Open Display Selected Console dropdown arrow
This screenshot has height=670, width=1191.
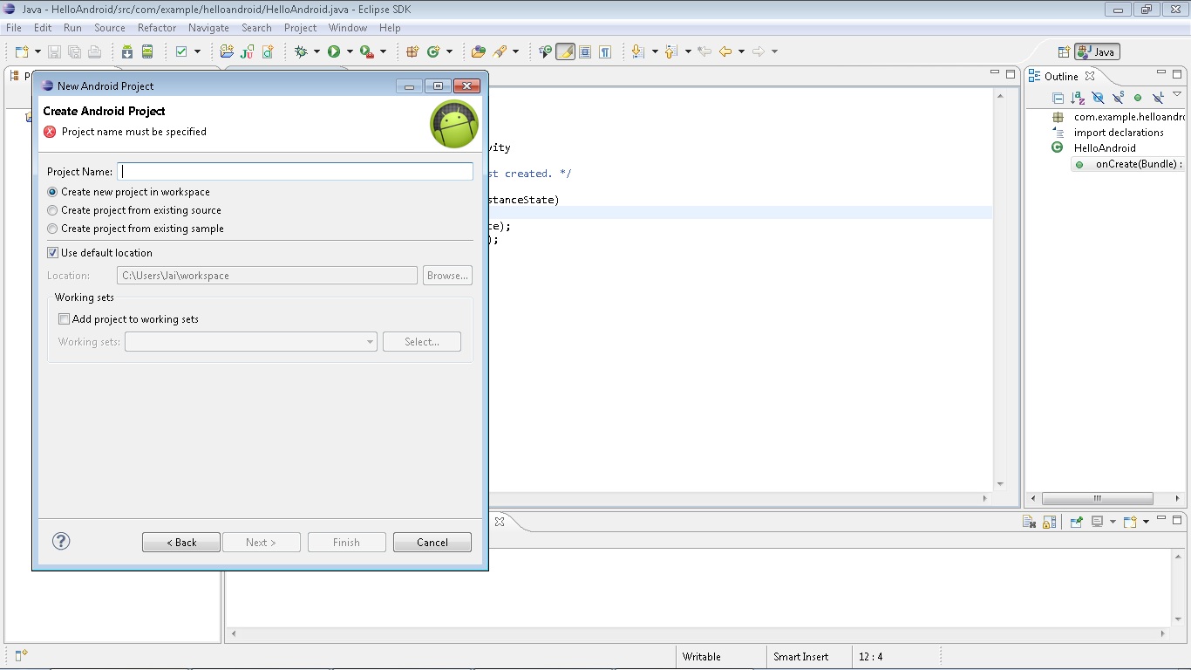point(1112,522)
